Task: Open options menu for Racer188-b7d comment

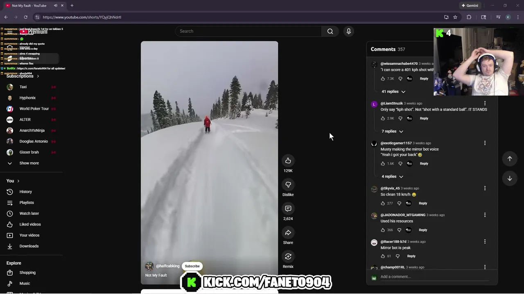Action: tap(485, 241)
